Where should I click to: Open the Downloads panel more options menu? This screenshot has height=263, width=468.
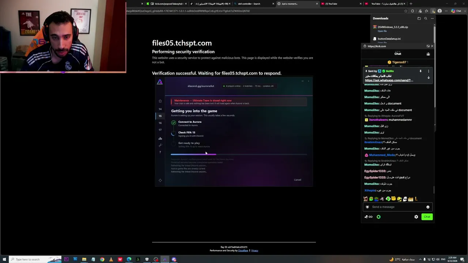[432, 18]
